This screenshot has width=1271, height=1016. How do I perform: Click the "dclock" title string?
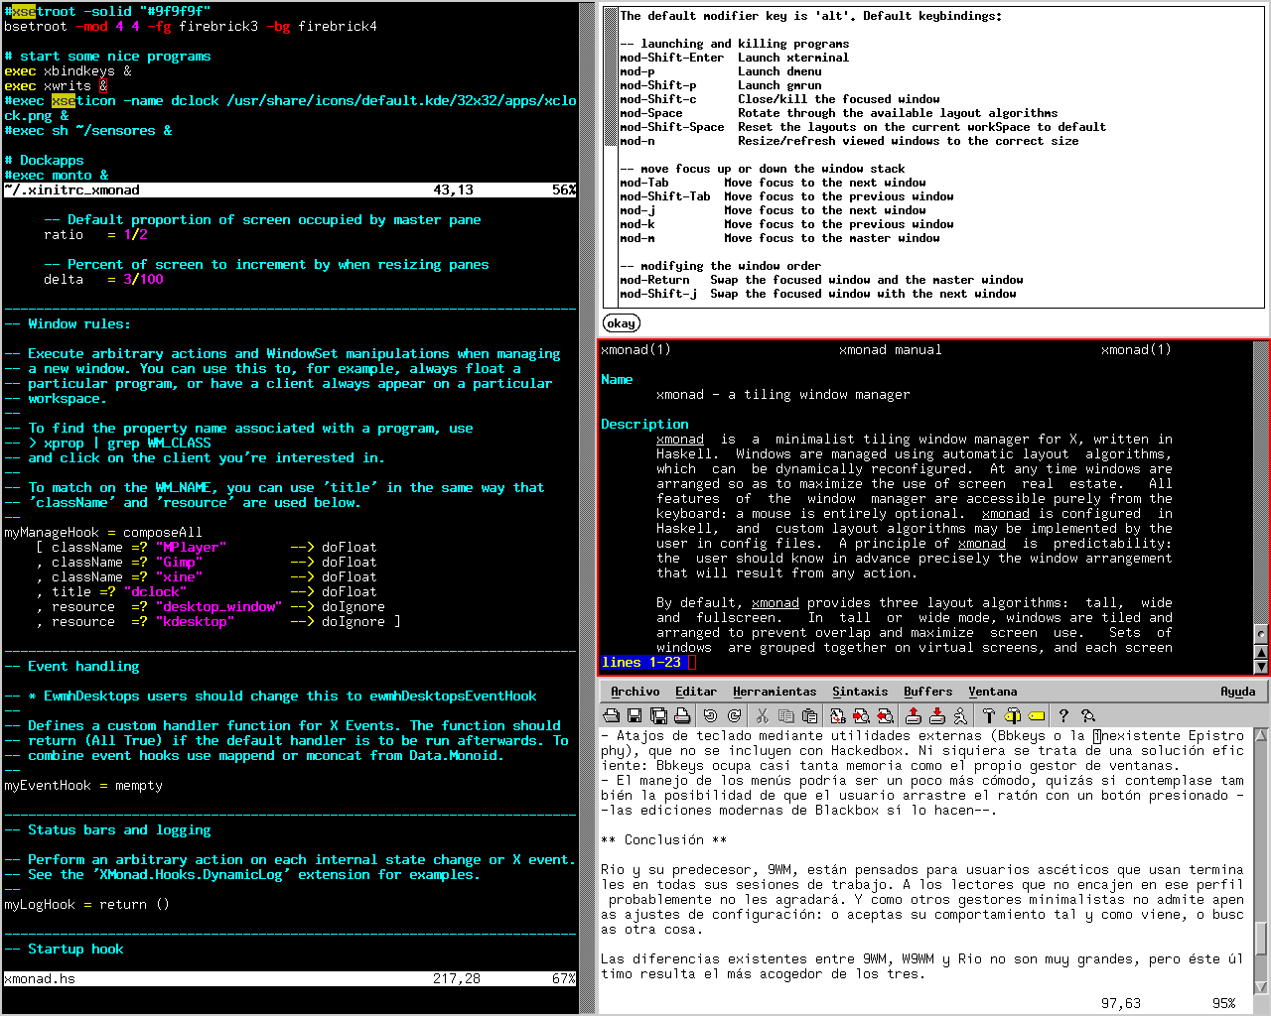[x=155, y=592]
